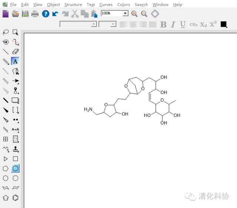Image resolution: width=237 pixels, height=208 pixels.
Task: Zoom out with the magnifier minus icon
Action: point(144,14)
